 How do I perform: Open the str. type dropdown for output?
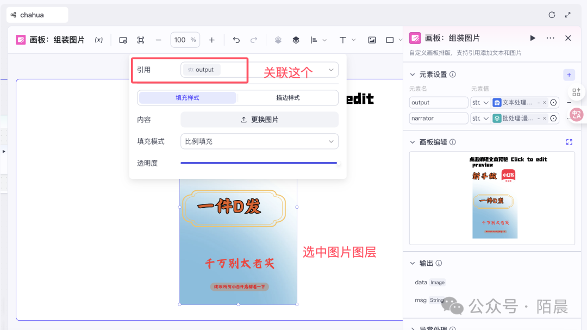tap(480, 102)
